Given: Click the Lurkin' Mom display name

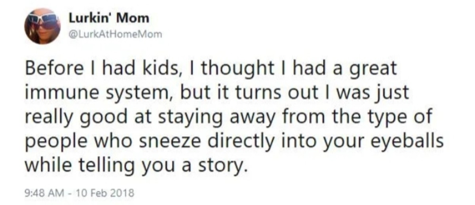Looking at the screenshot, I should click(109, 18).
